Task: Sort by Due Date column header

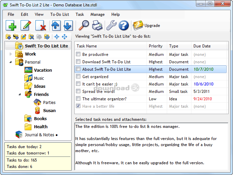Action: [x=209, y=46]
